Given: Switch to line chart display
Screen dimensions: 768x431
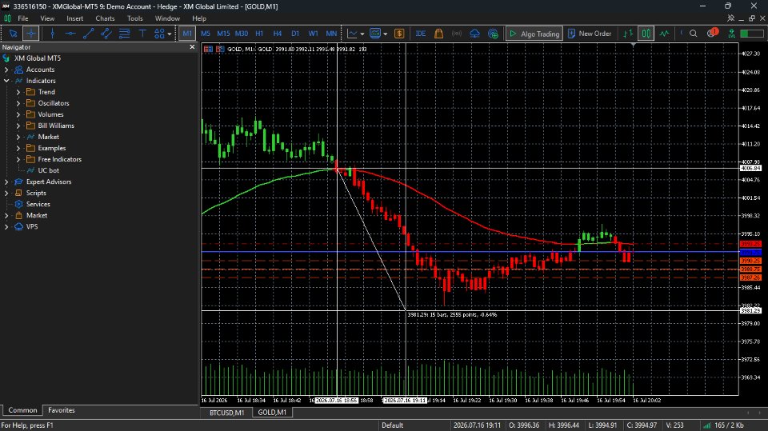Looking at the screenshot, I should (x=664, y=34).
